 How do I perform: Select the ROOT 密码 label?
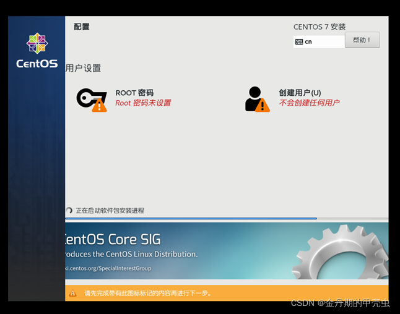(x=134, y=93)
